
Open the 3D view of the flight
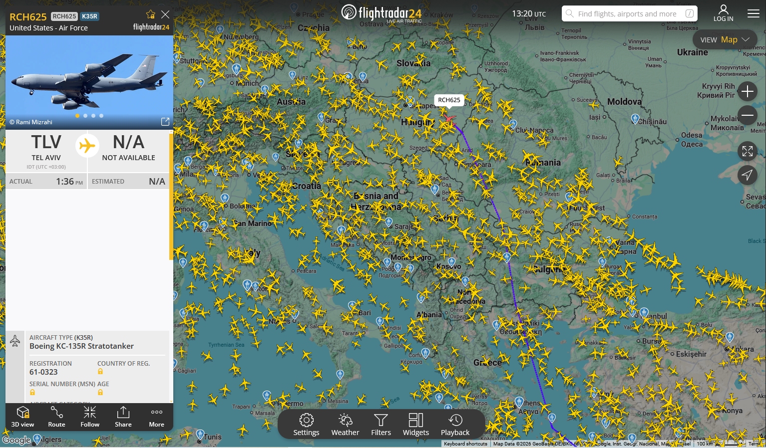(23, 417)
